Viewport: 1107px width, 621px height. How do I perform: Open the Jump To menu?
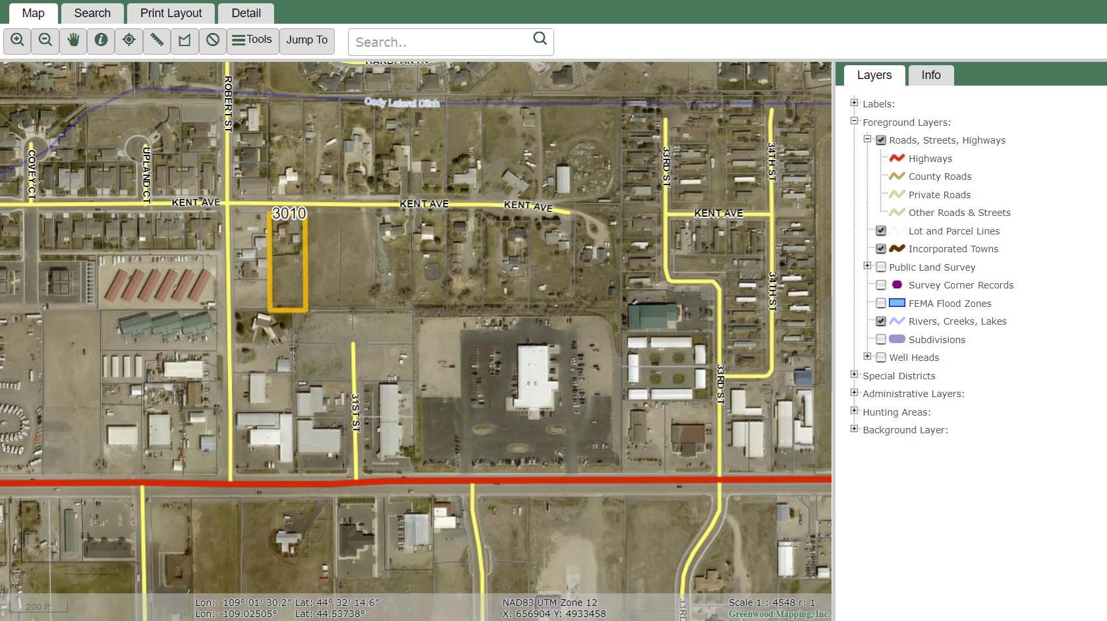coord(307,40)
